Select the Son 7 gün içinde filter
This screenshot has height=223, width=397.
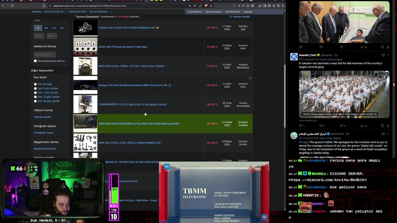point(35,93)
